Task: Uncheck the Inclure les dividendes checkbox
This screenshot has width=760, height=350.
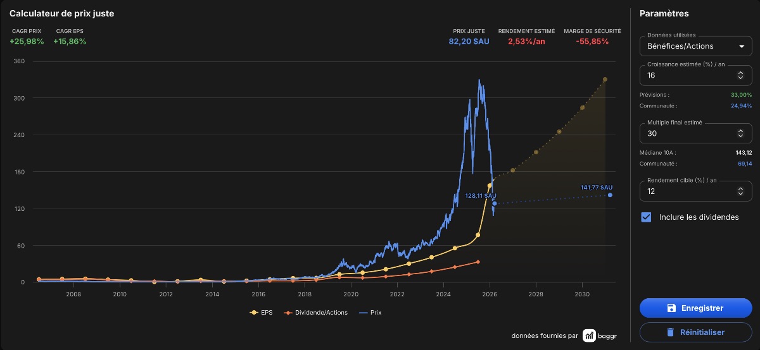Action: pos(646,217)
